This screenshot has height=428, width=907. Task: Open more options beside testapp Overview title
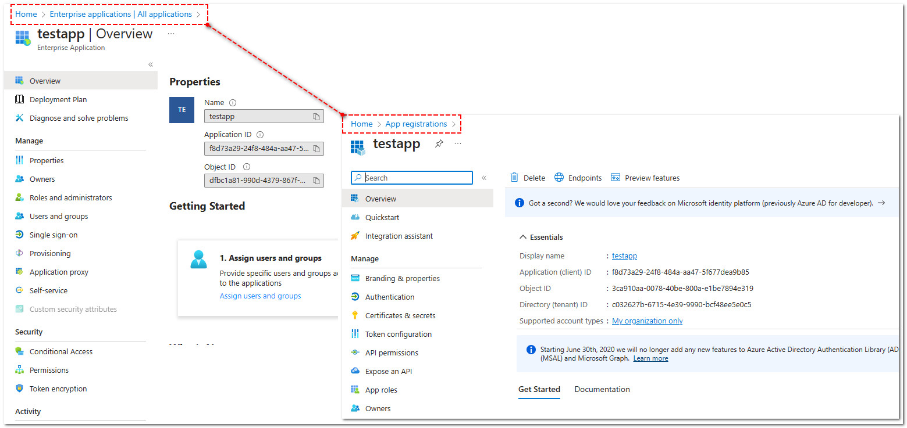tap(170, 34)
